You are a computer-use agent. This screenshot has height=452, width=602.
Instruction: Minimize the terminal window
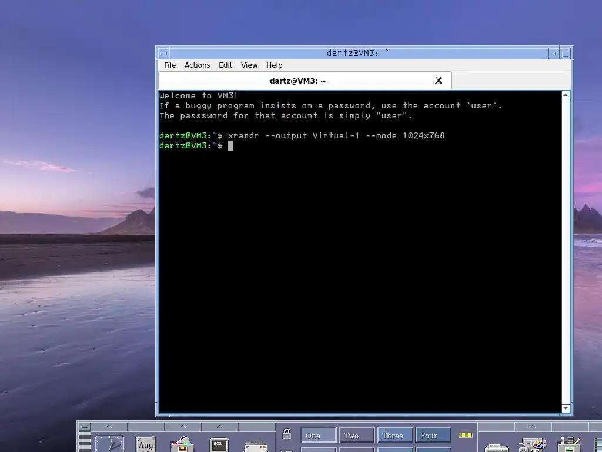point(554,54)
